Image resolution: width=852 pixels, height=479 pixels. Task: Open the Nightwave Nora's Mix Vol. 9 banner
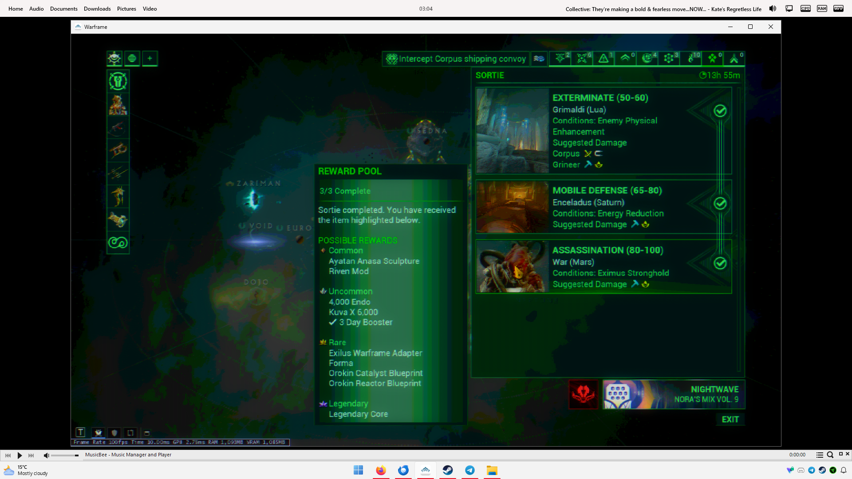click(x=673, y=394)
